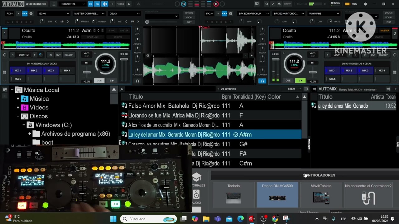The height and width of the screenshot is (224, 399).
Task: Collapse the Discos tree node
Action: 18,116
